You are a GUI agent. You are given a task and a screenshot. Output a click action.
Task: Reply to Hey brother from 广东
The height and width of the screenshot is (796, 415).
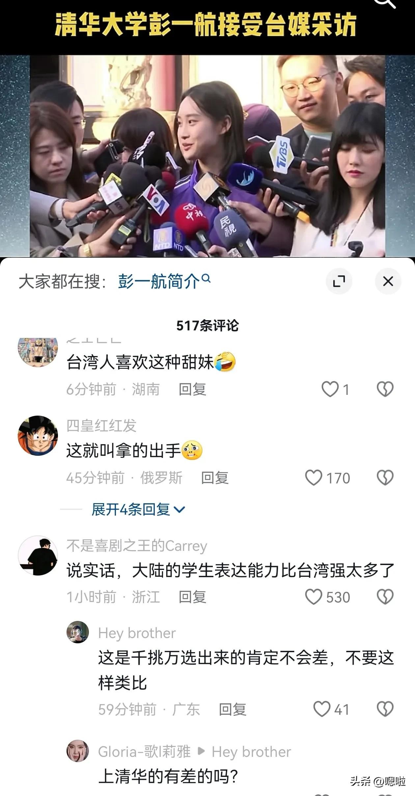[x=233, y=709]
